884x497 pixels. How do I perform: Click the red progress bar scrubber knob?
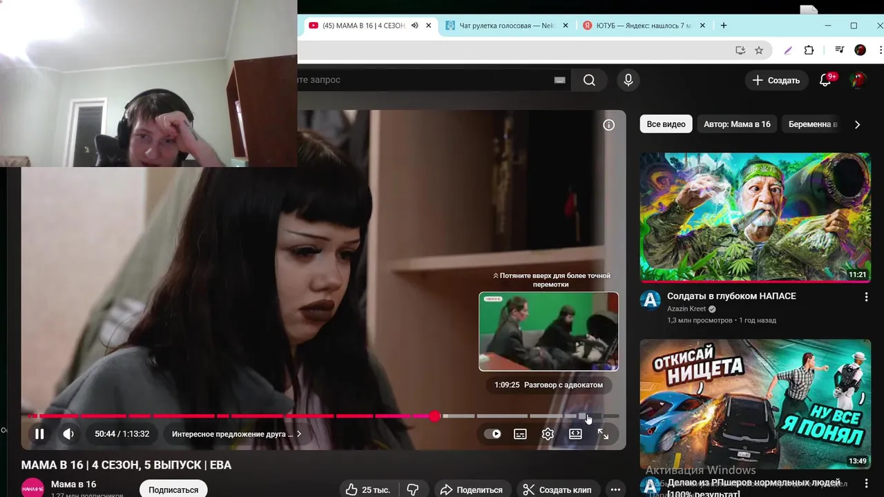(434, 416)
